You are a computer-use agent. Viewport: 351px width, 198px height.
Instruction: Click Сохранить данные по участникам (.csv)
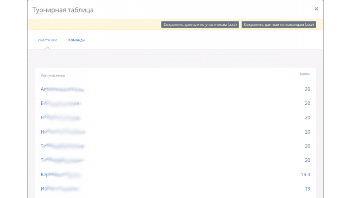click(x=200, y=25)
